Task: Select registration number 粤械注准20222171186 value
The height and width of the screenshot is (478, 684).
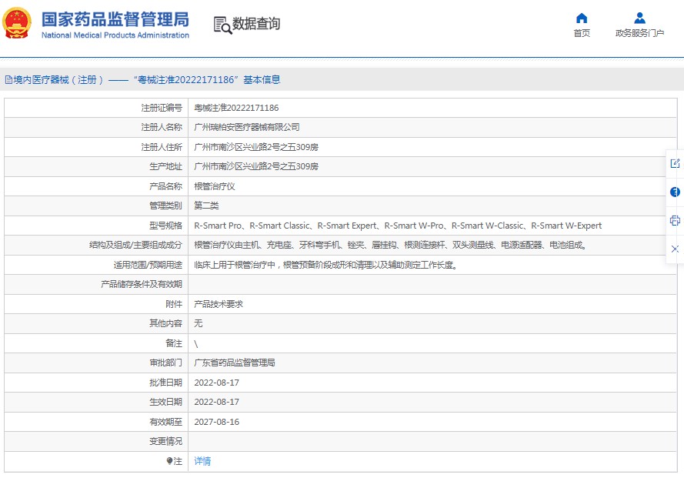Action: (236, 108)
